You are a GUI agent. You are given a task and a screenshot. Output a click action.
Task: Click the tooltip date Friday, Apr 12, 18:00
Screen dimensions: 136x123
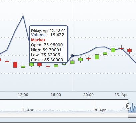click(48, 31)
